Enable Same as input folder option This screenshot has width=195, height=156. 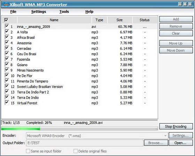(28, 151)
